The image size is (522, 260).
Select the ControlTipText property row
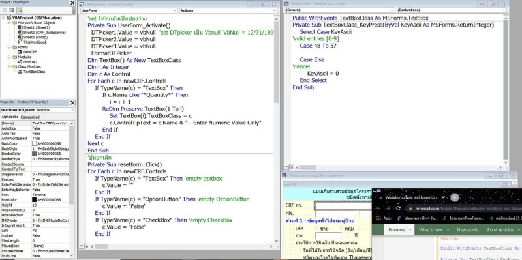[35, 169]
